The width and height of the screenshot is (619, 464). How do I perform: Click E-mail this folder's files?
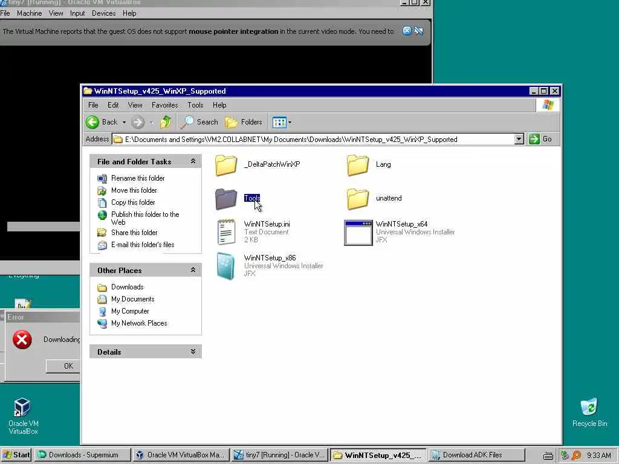(x=143, y=245)
